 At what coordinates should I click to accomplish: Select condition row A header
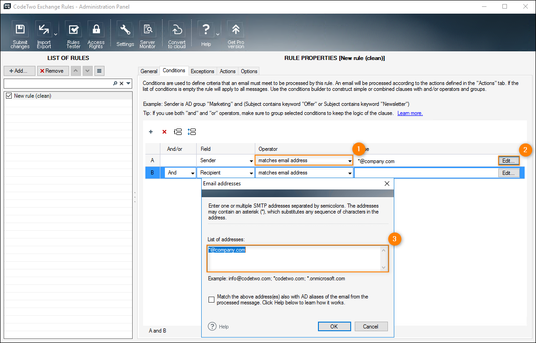coord(153,160)
